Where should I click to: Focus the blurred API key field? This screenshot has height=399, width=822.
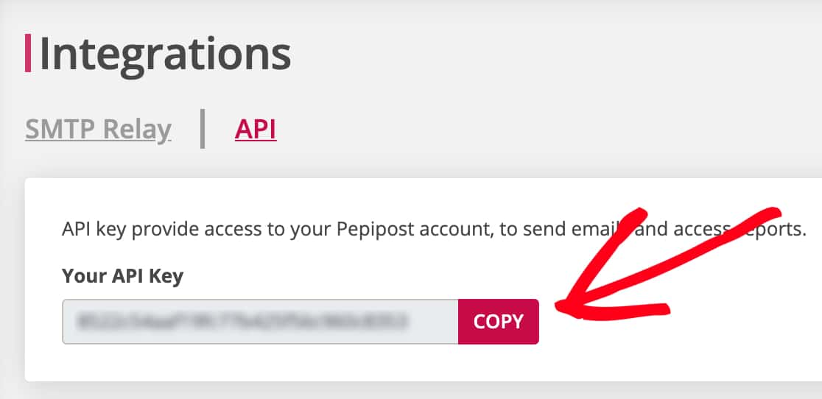tap(260, 322)
